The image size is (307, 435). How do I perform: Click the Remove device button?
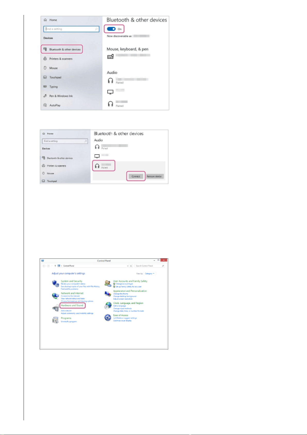[154, 176]
